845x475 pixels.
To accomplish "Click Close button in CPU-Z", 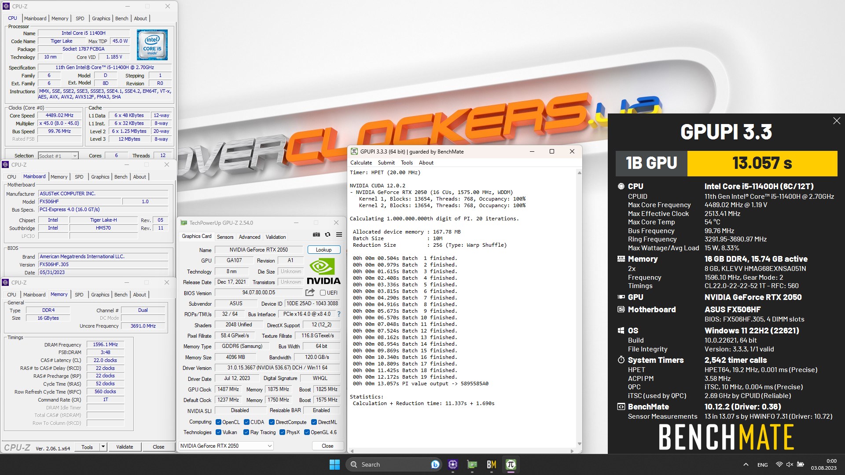I will [x=158, y=447].
